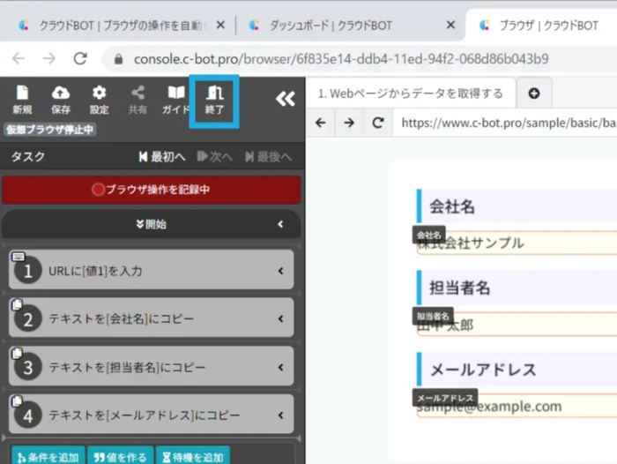Click the 条件を追加 button
Screen dimensions: 617x464
pyautogui.click(x=48, y=456)
